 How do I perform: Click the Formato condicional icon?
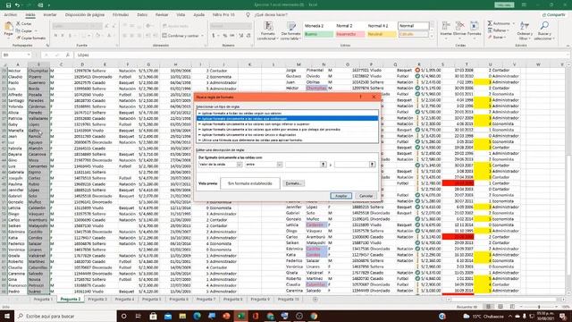268,26
